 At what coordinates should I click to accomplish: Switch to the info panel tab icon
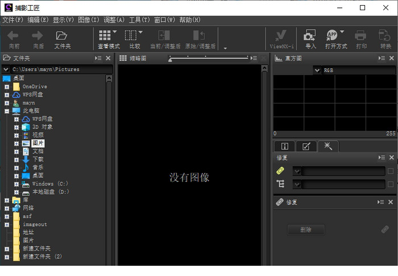pos(285,146)
